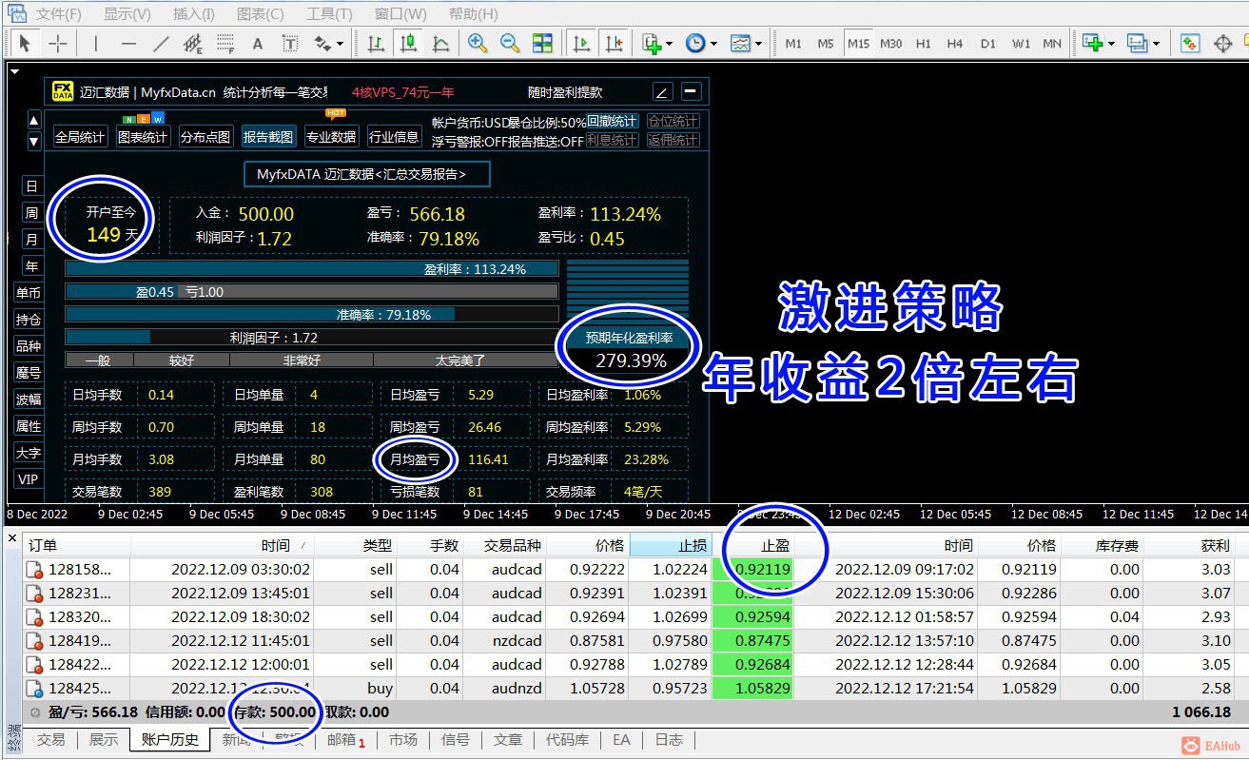Viewport: 1249px width, 760px height.
Task: Toggle chart auto scroll
Action: (581, 43)
